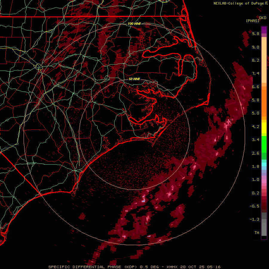
Task: Select the -1.3 scale value
Action: pos(254,219)
